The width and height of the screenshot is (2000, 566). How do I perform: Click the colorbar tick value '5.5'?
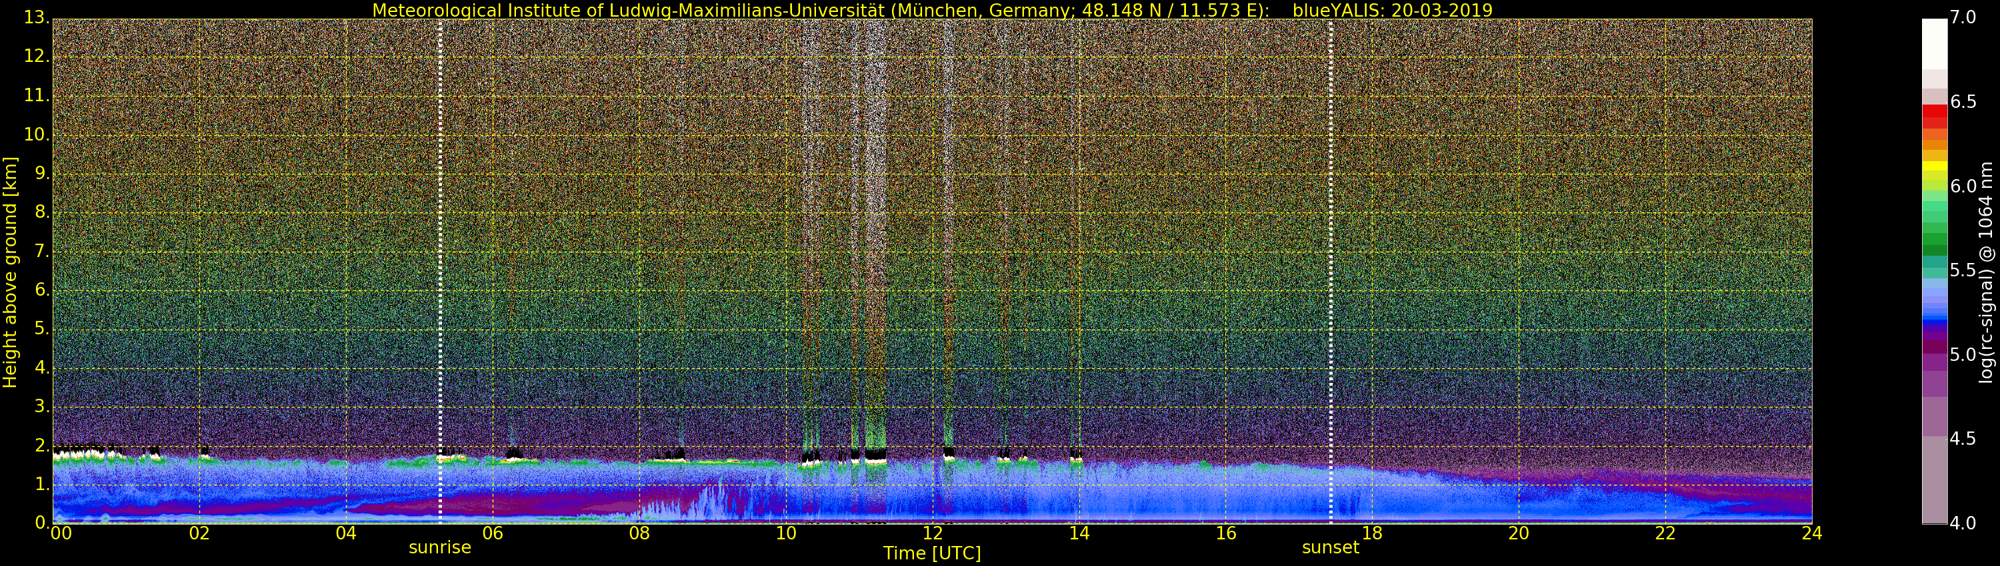[1963, 270]
